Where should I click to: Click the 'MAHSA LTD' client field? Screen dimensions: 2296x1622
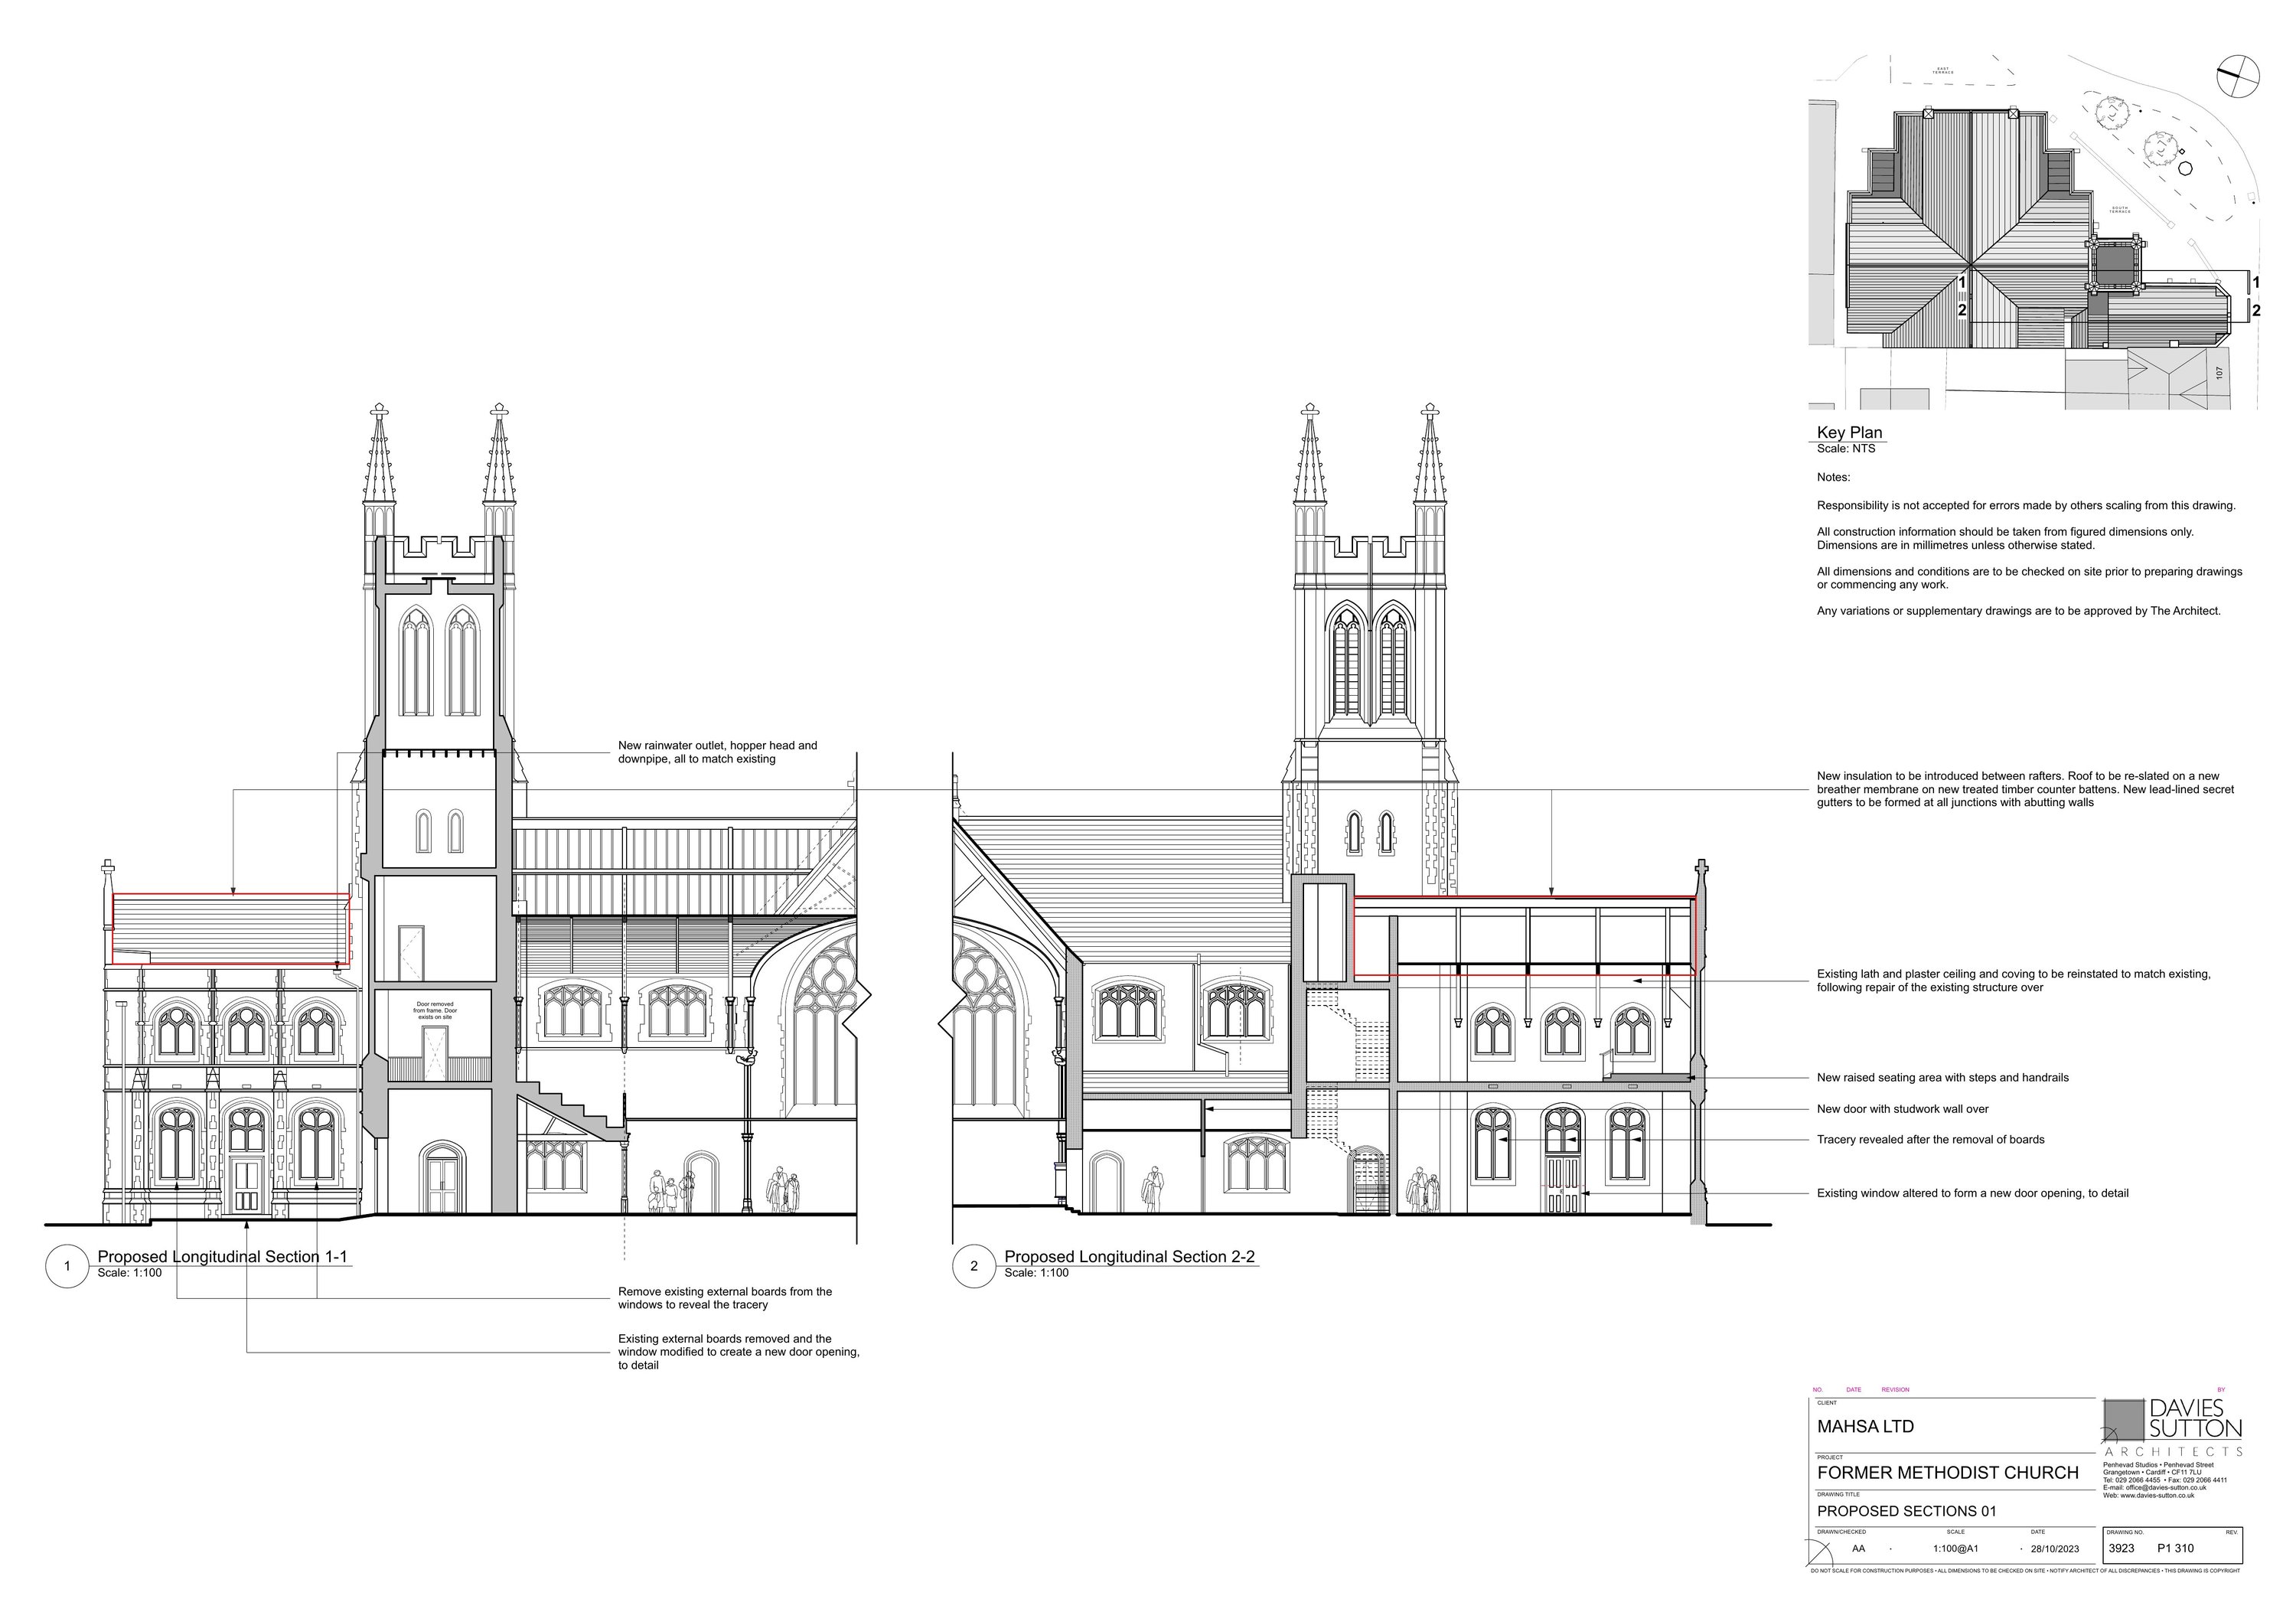click(1865, 1427)
